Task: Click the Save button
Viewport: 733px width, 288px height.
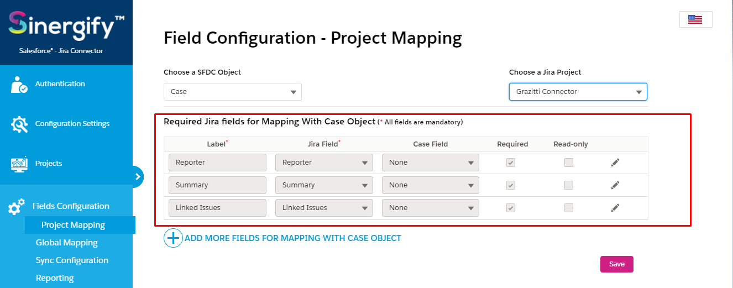Action: tap(617, 264)
